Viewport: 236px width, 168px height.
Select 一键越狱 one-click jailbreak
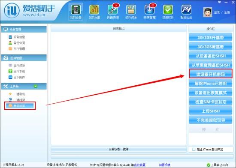coord(17,100)
